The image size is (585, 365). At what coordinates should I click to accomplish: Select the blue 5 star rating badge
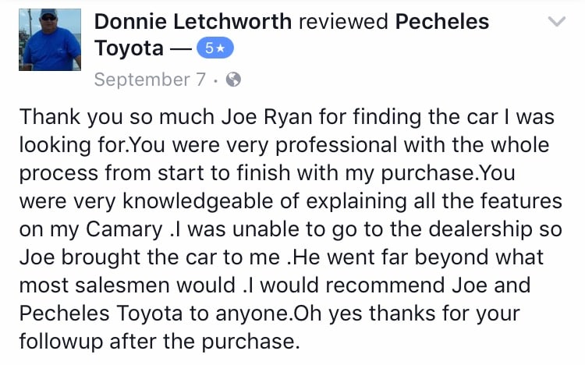tap(215, 48)
